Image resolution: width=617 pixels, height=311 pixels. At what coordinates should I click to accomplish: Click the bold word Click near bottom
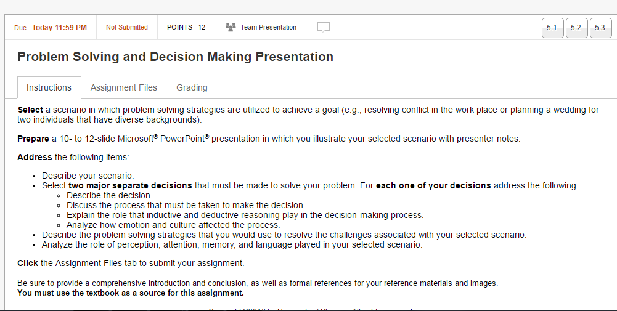tap(28, 263)
